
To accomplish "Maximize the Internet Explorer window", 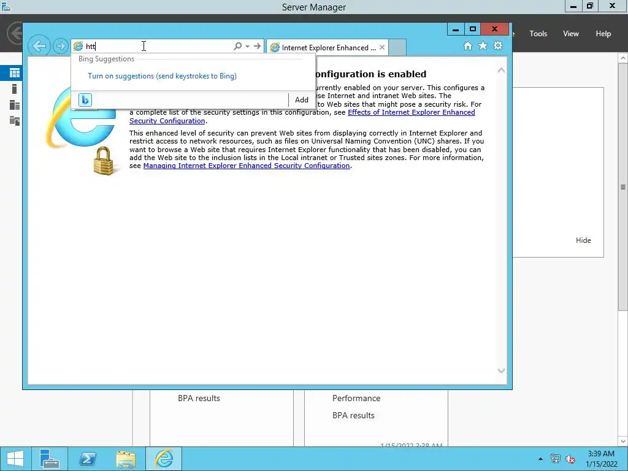I will click(472, 29).
